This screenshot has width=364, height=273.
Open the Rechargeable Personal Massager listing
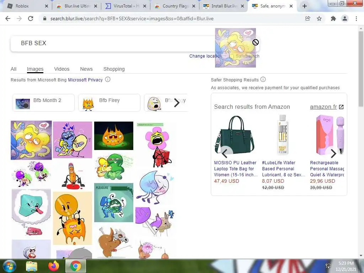[x=327, y=169]
